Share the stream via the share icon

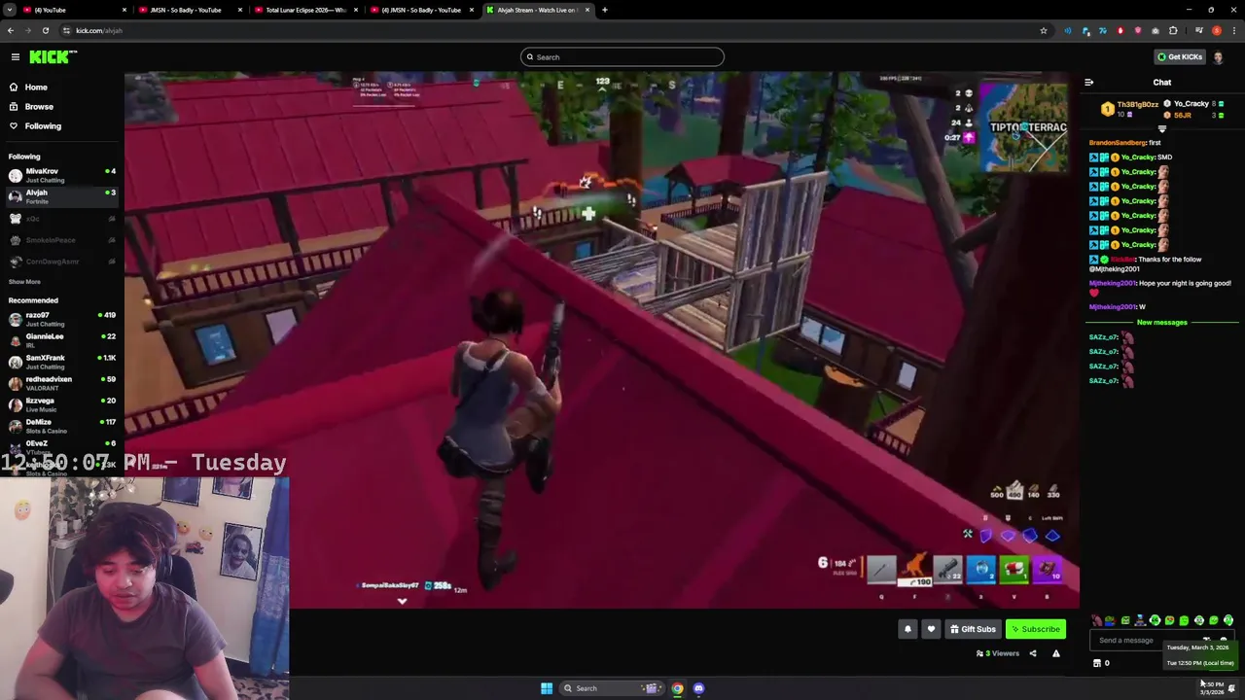(1033, 654)
